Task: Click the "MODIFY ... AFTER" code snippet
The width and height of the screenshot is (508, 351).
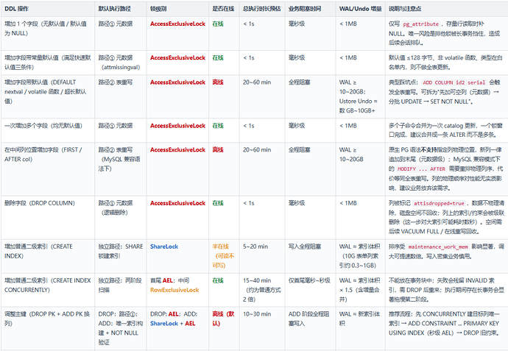Action: coord(422,169)
